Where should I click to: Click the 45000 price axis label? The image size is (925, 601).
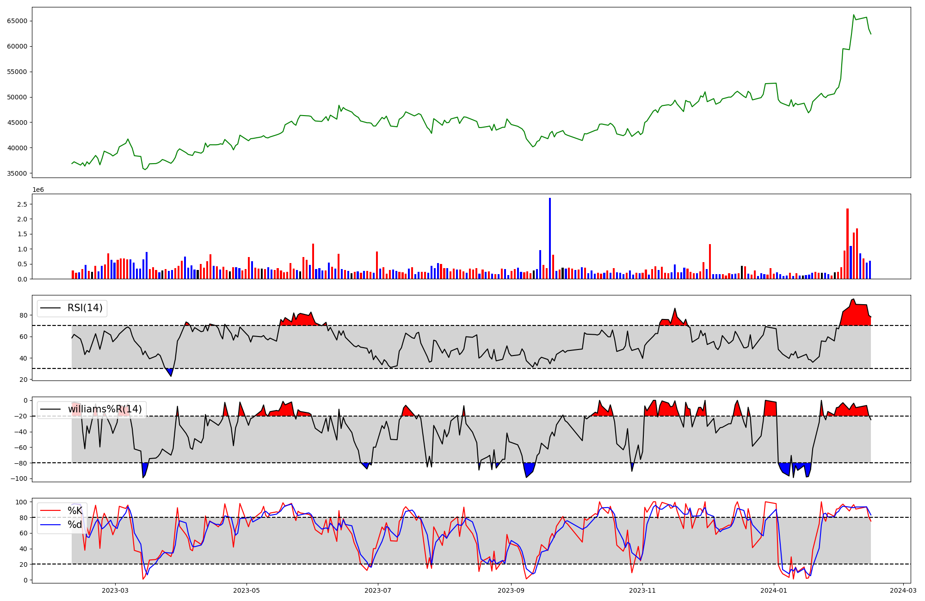coord(17,123)
